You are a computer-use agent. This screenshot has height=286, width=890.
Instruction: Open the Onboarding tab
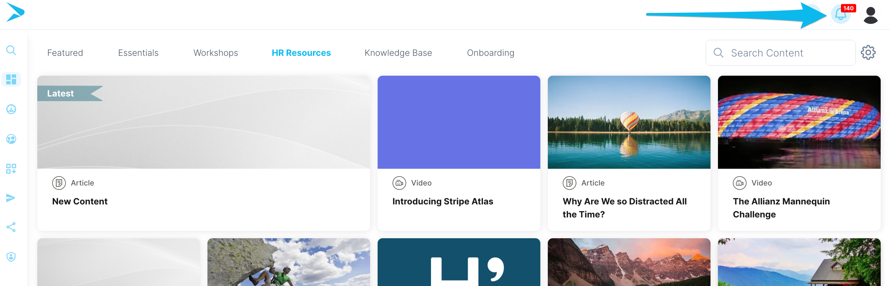[x=490, y=53]
